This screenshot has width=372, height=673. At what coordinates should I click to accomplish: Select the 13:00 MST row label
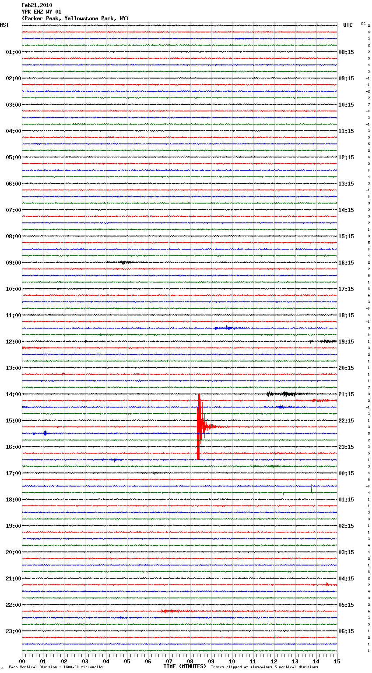coord(13,368)
